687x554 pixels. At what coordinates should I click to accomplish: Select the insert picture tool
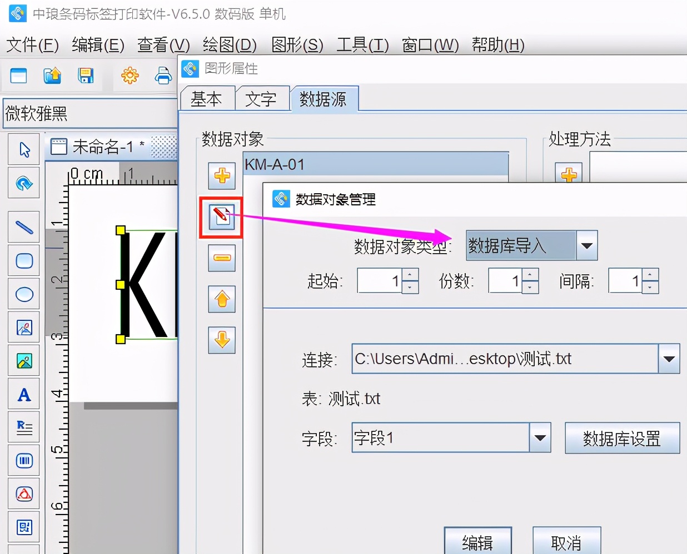tap(24, 361)
